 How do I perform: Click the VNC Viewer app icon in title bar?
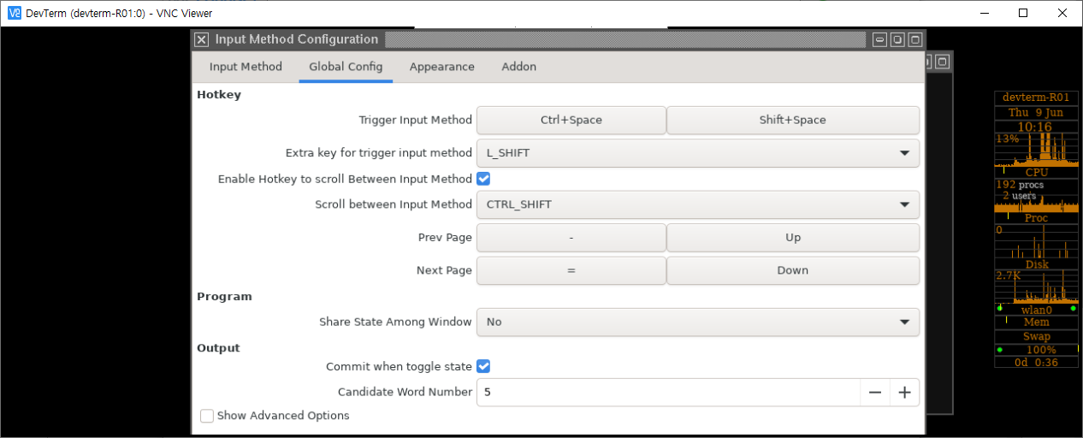(x=14, y=13)
